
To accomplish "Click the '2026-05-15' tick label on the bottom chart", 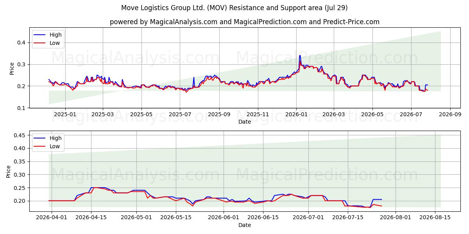I will [177, 218].
